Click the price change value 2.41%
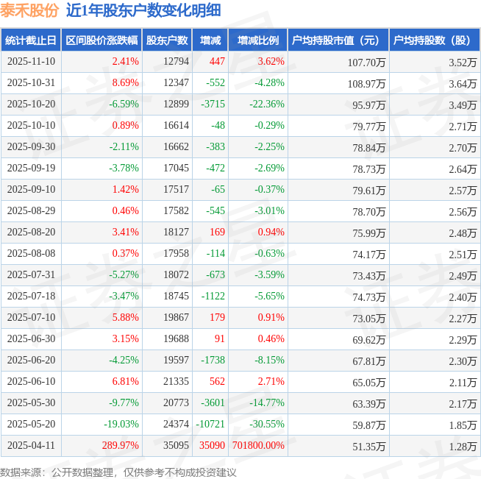The image size is (481, 479). (126, 61)
